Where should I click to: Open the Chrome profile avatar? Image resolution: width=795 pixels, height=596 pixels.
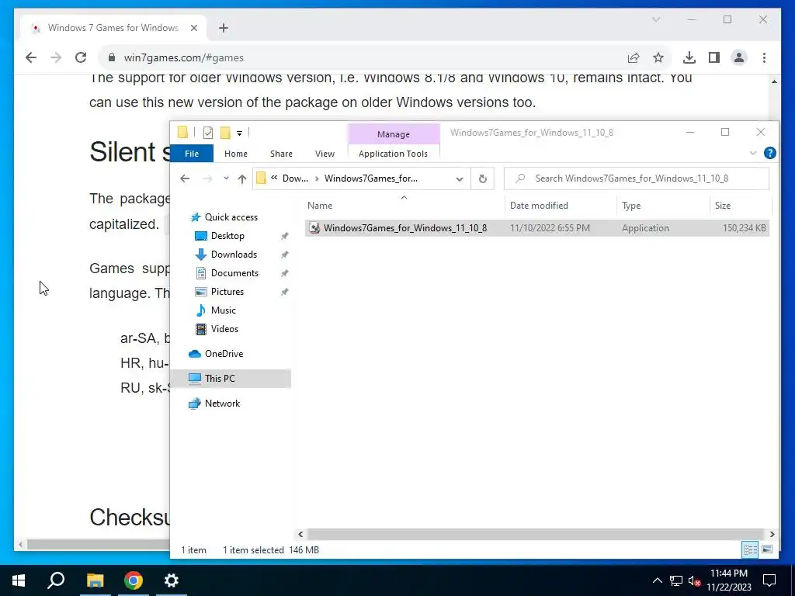pos(739,57)
